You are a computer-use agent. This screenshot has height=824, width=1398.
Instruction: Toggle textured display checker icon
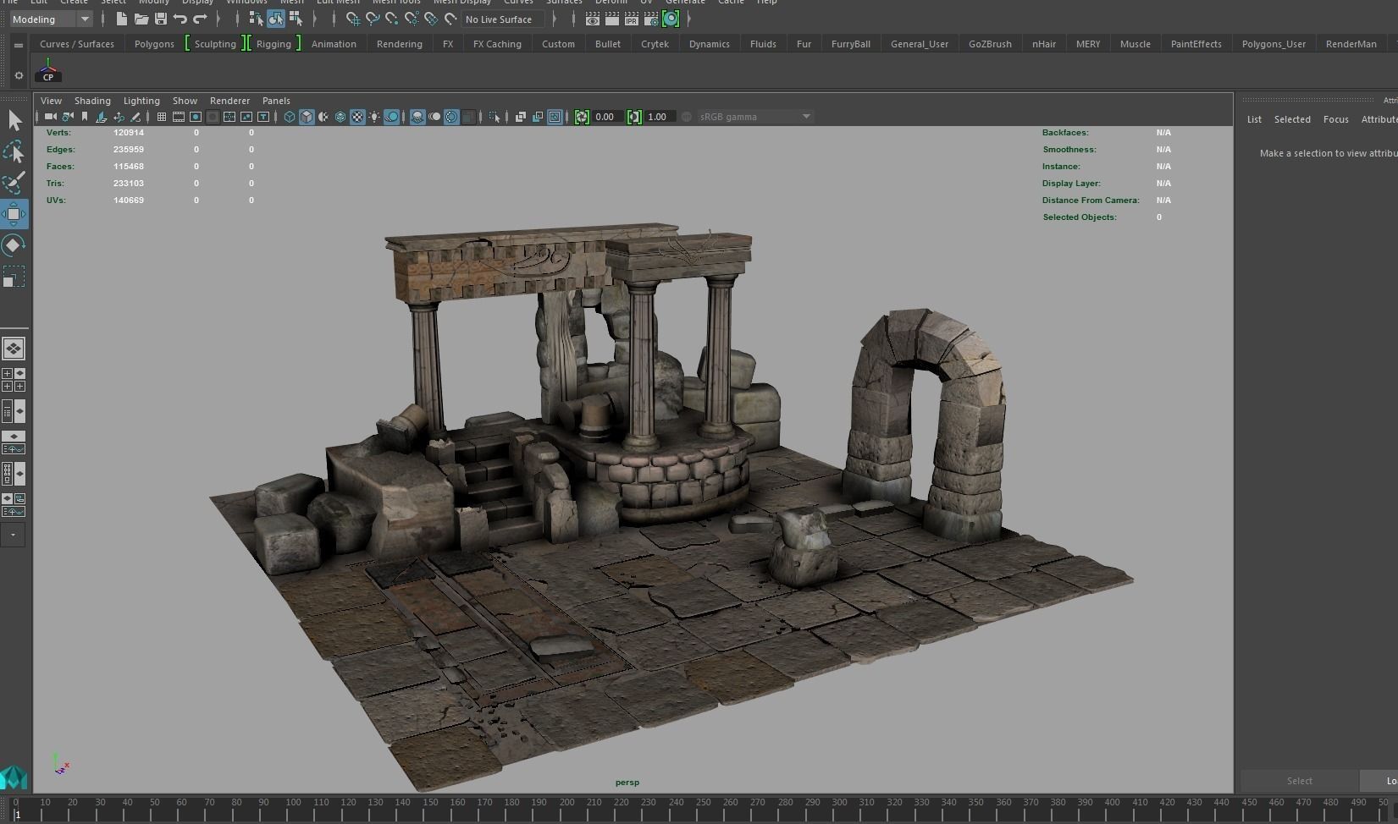357,117
